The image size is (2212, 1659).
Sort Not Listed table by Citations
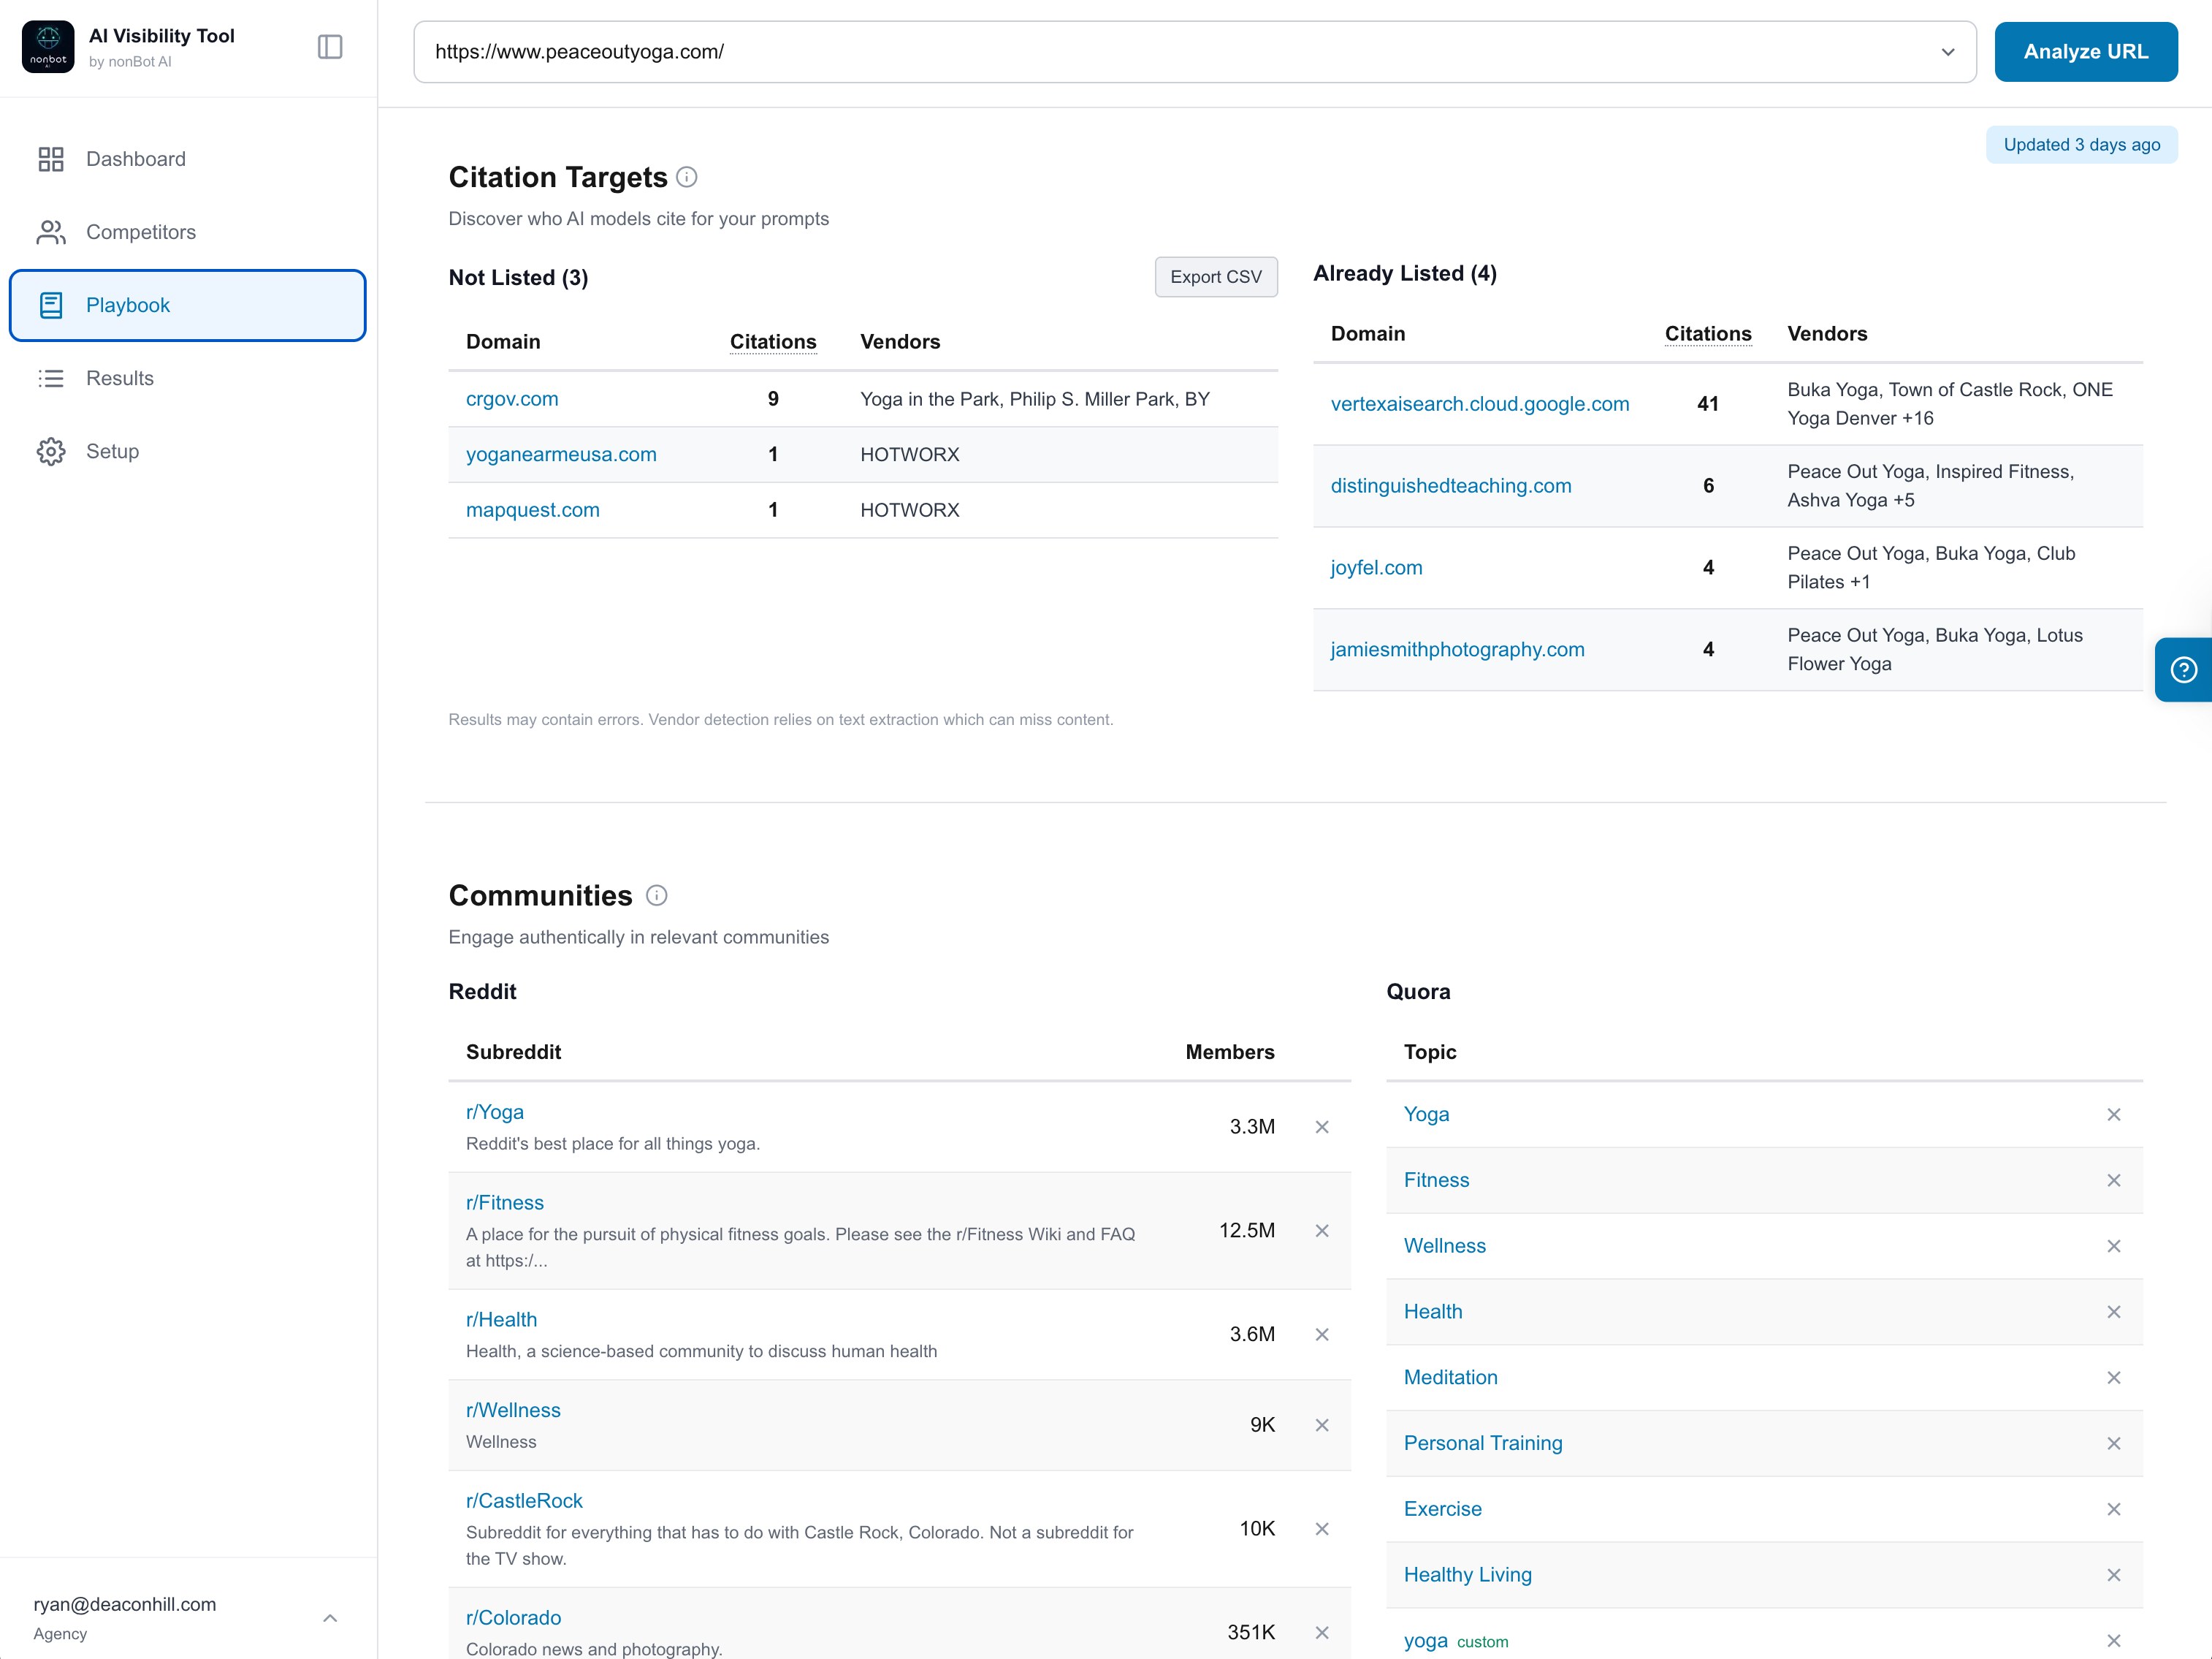click(x=772, y=342)
